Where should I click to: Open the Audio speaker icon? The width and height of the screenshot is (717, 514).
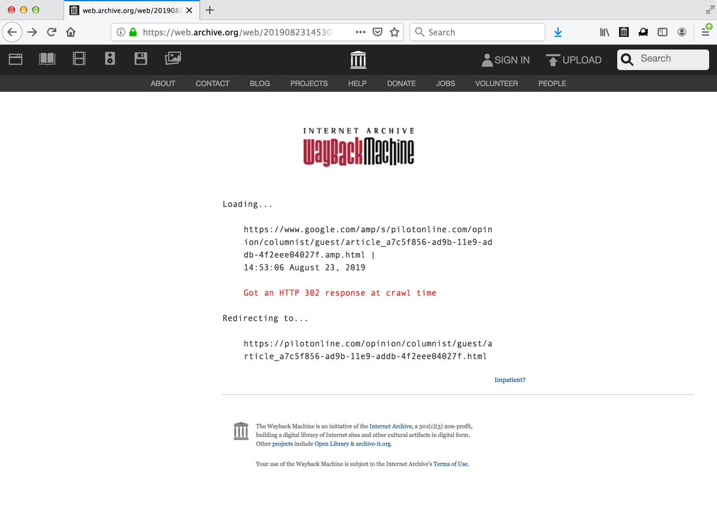(x=109, y=59)
